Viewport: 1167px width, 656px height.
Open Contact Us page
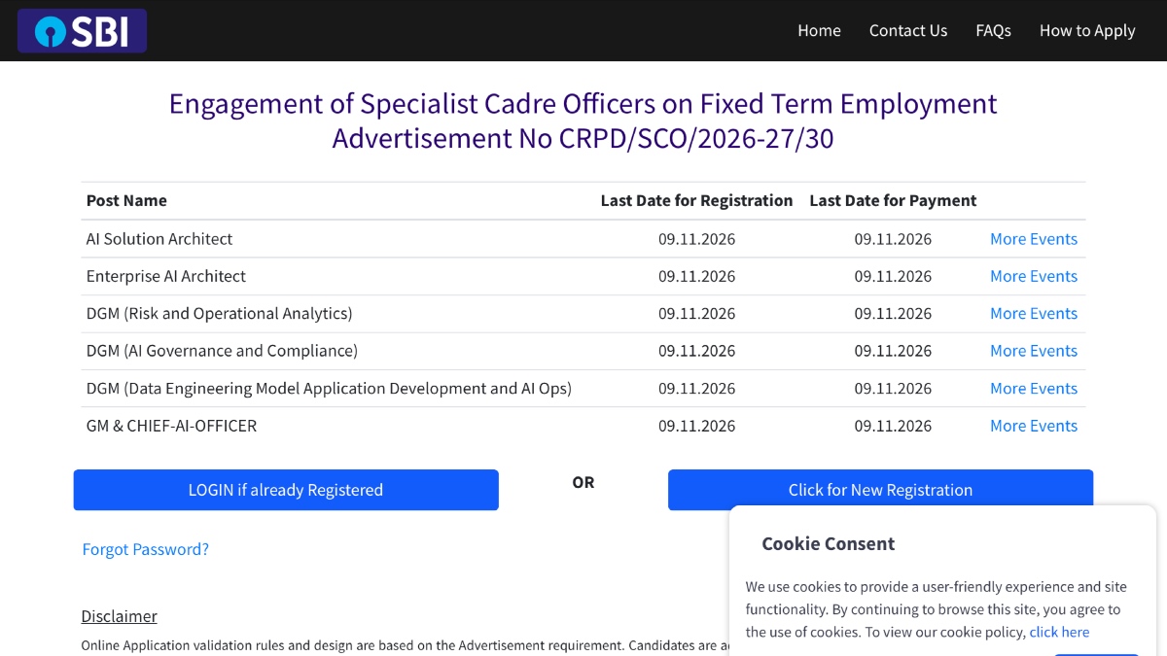(x=907, y=30)
